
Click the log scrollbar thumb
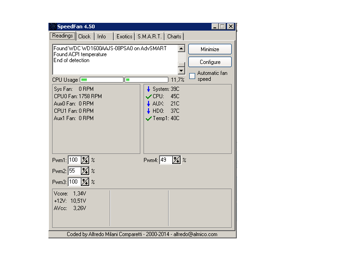pos(181,65)
